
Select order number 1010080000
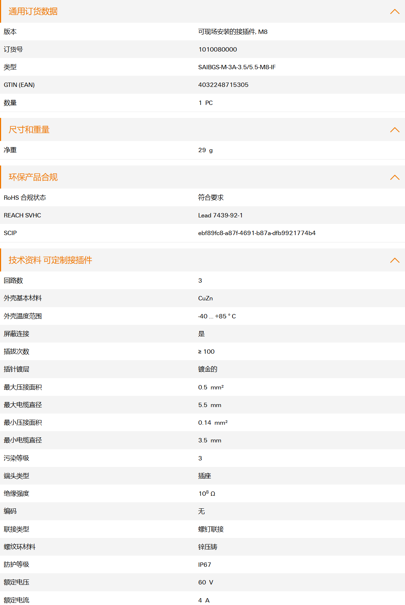pos(218,49)
